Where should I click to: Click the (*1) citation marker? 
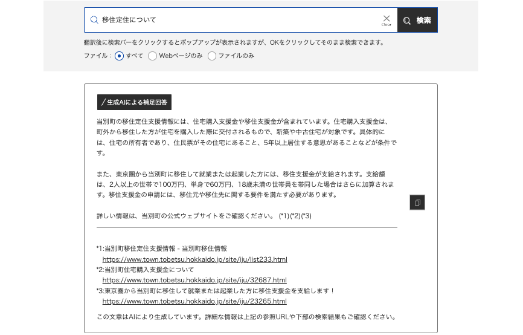click(284, 216)
